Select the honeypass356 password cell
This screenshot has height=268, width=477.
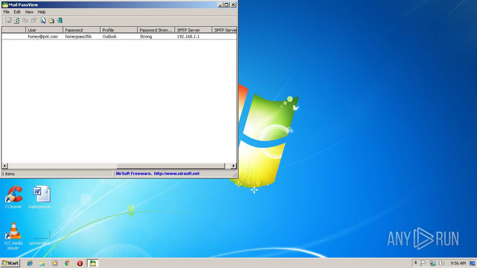[x=78, y=36]
